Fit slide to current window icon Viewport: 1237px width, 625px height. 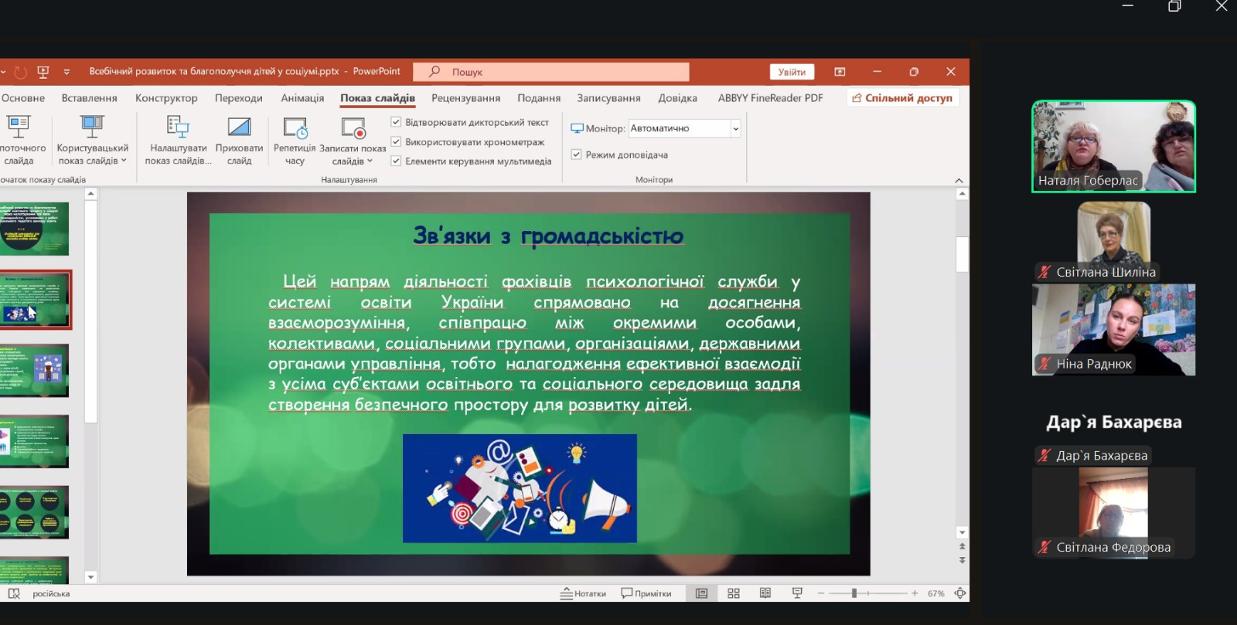click(960, 593)
